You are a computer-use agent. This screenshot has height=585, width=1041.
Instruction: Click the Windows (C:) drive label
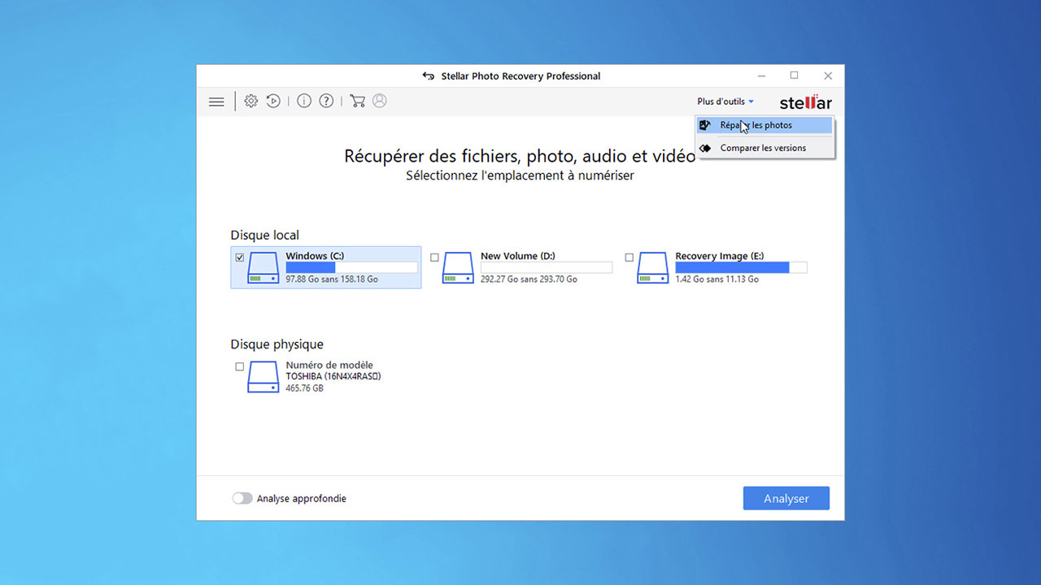pyautogui.click(x=315, y=256)
